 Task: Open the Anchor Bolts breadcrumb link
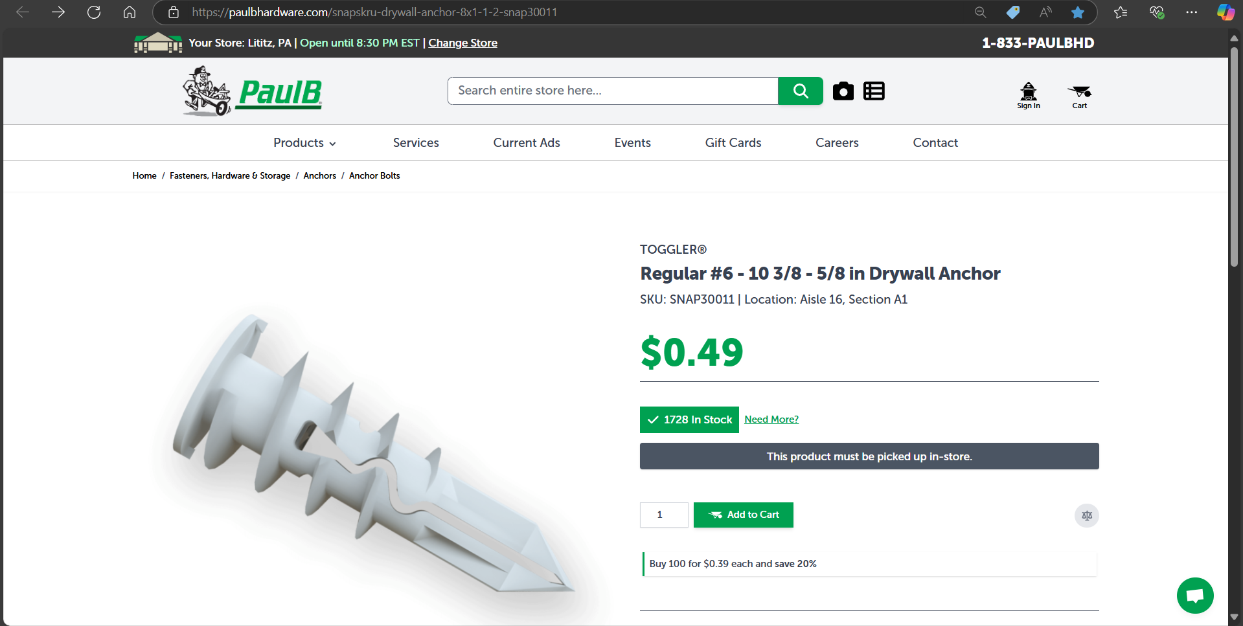point(374,175)
